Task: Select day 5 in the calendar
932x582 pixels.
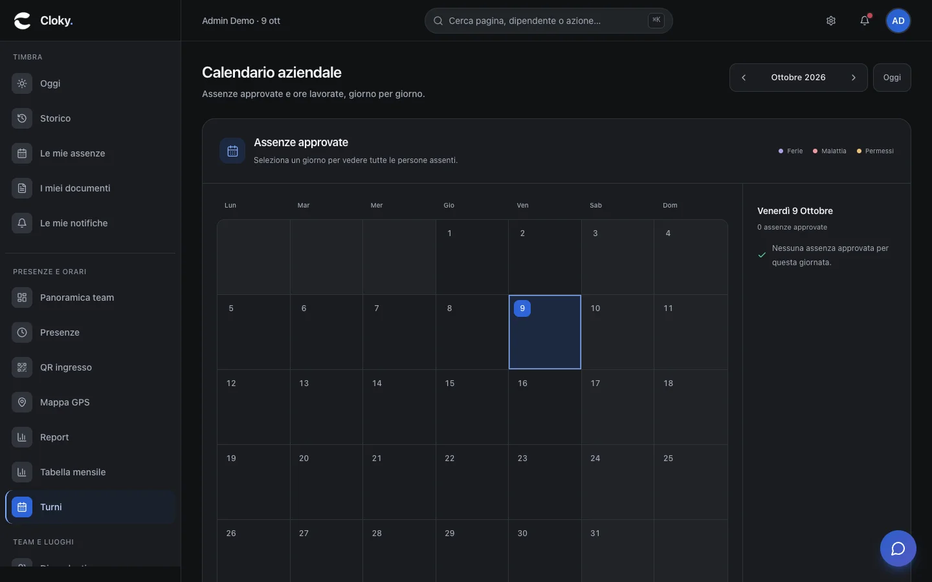Action: [x=254, y=332]
